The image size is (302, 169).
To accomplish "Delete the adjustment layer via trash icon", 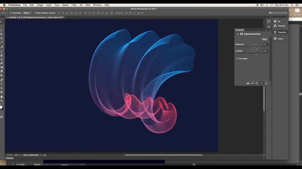I will (266, 84).
